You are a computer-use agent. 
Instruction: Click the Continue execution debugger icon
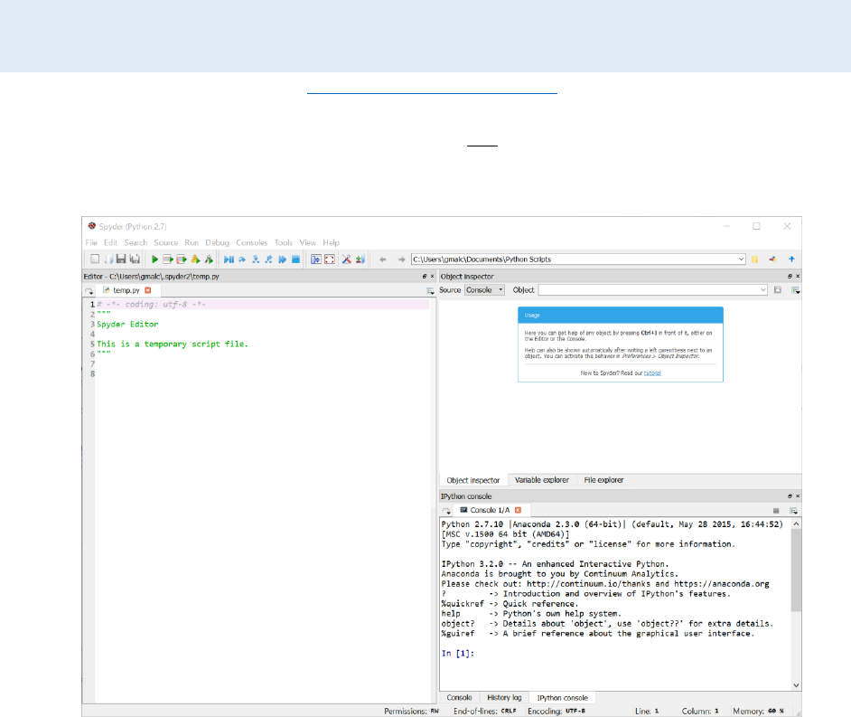[x=282, y=259]
